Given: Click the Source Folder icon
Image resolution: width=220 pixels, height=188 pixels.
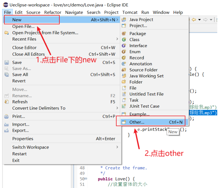Looking at the screenshot, I should tap(124, 70).
